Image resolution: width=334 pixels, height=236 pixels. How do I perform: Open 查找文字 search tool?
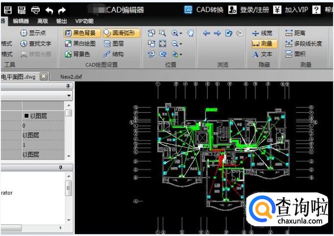tap(36, 44)
